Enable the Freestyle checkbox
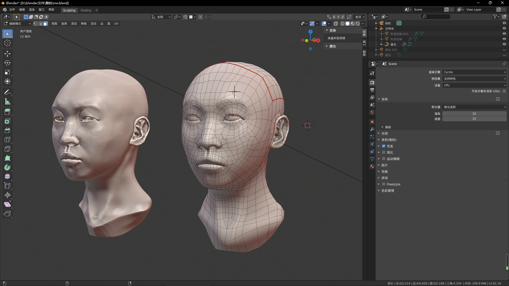Image resolution: width=509 pixels, height=286 pixels. click(384, 184)
